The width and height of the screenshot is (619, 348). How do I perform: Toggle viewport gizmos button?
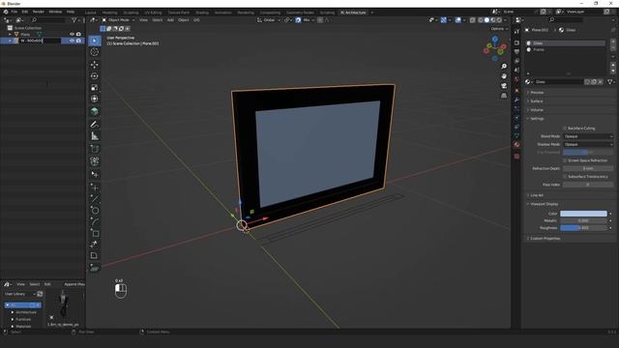[443, 19]
